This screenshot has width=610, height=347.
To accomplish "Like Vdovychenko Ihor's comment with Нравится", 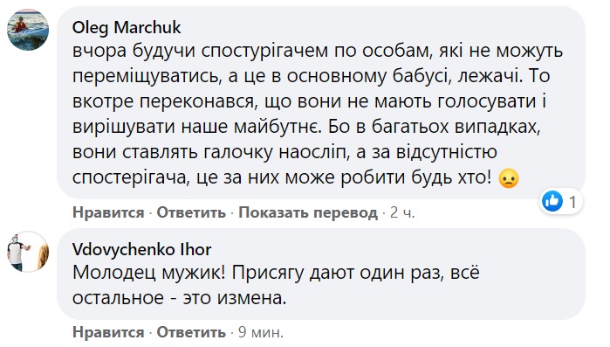I will coord(108,332).
